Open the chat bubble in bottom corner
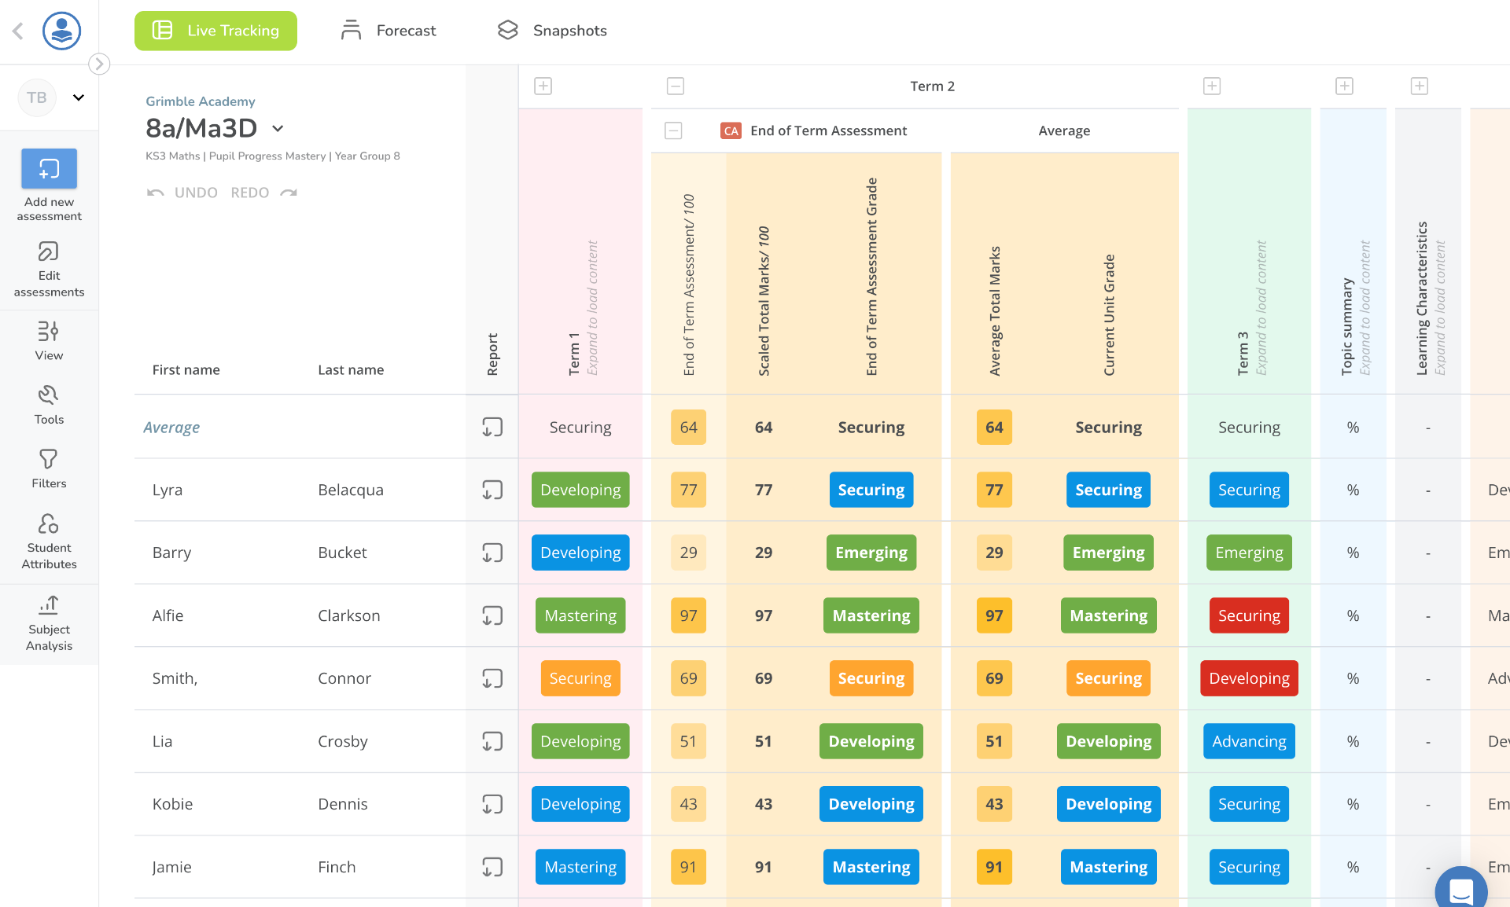1510x907 pixels. click(1461, 889)
